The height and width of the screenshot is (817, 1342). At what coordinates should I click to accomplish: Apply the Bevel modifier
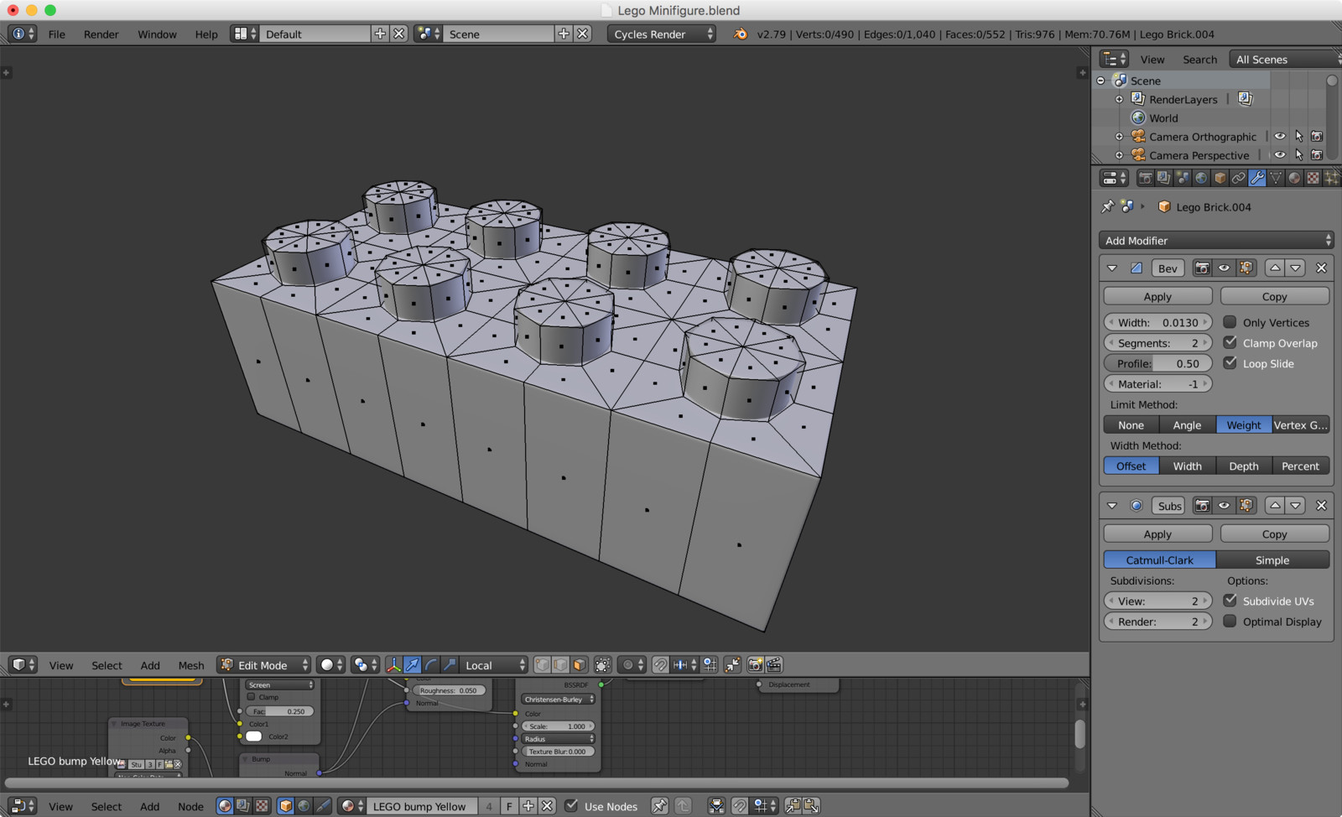(1157, 296)
